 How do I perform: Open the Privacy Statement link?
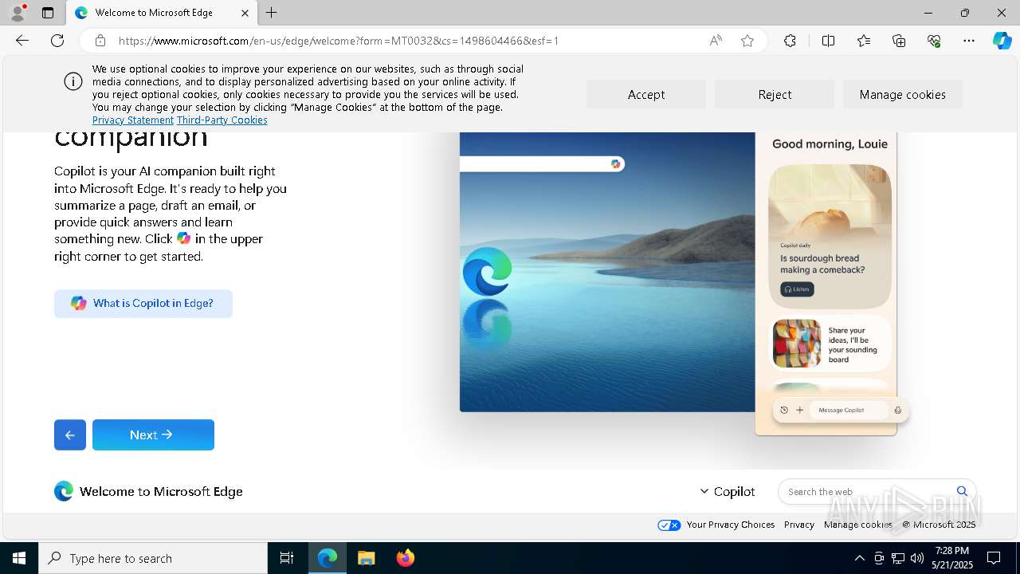click(133, 120)
